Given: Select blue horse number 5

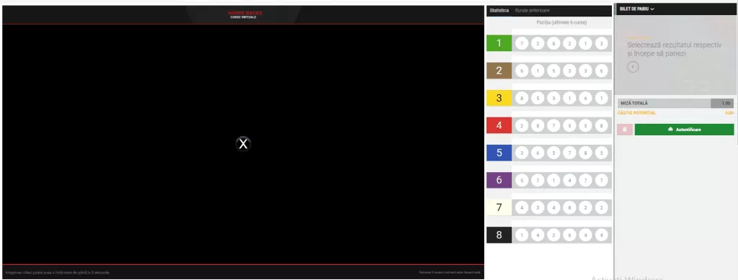Looking at the screenshot, I should (x=499, y=153).
